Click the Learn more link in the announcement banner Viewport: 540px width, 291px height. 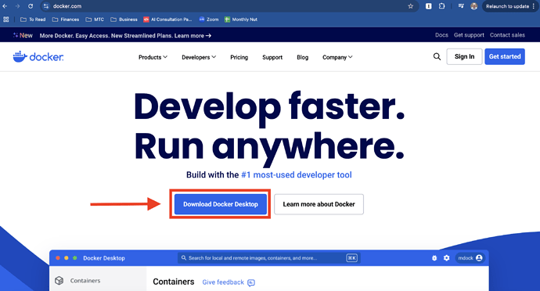(193, 35)
